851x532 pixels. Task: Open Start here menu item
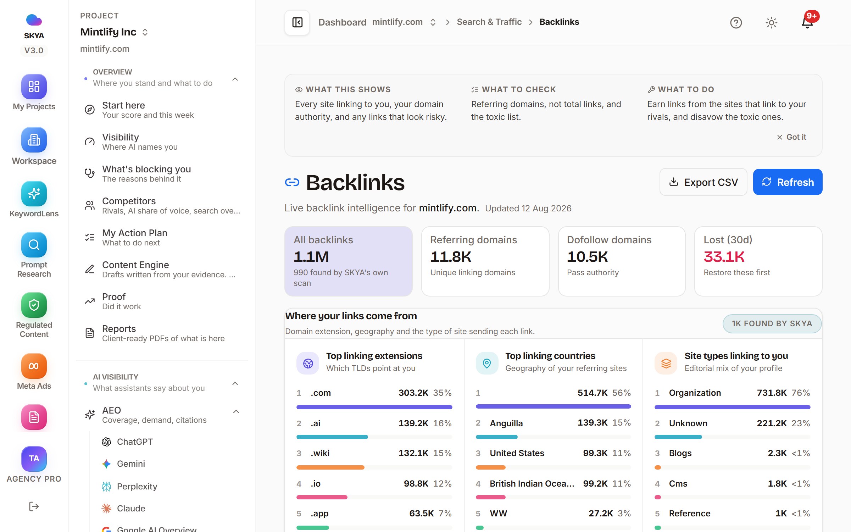[162, 110]
